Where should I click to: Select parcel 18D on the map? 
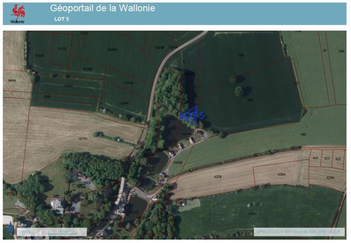(x=303, y=134)
